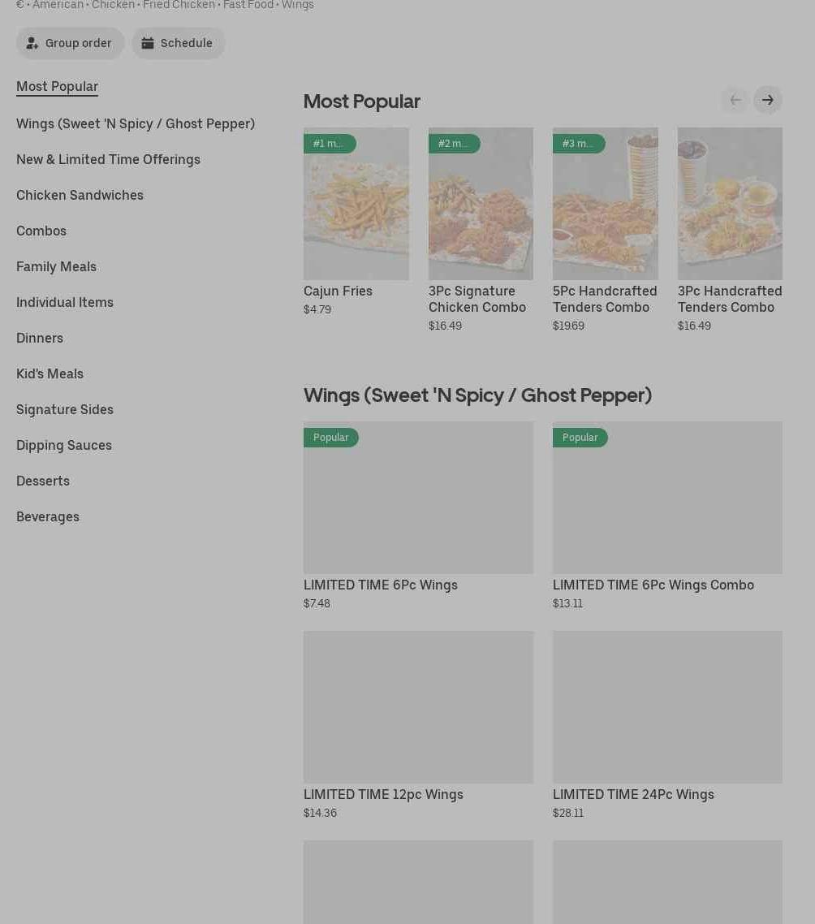The image size is (815, 924).
Task: Jump to Dipping Sauces section
Action: (x=64, y=445)
